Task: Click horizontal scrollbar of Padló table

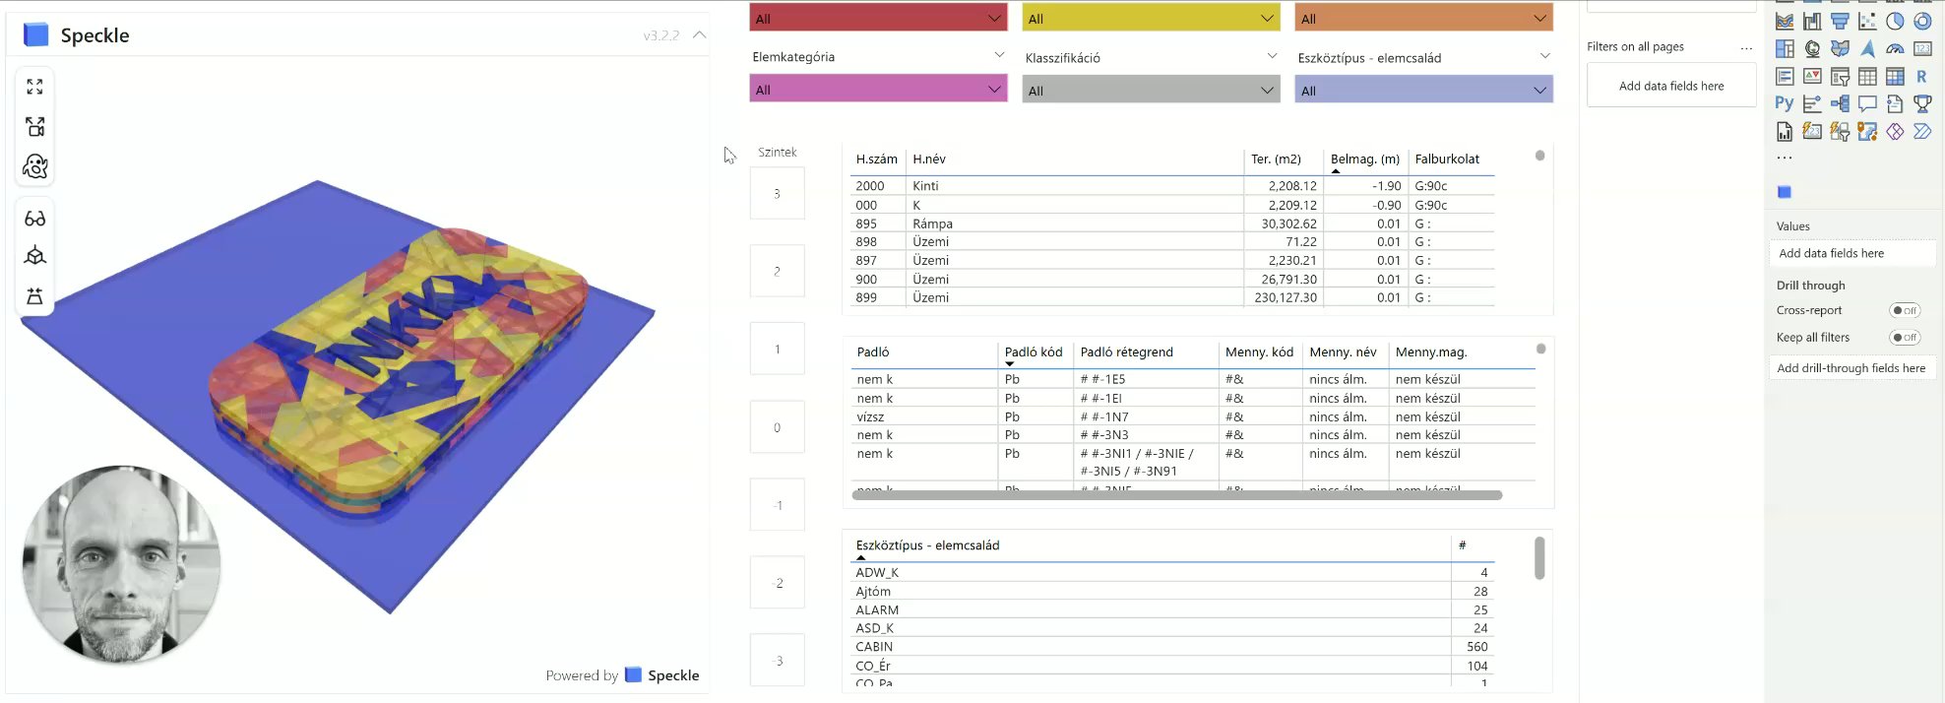Action: pos(1177,495)
